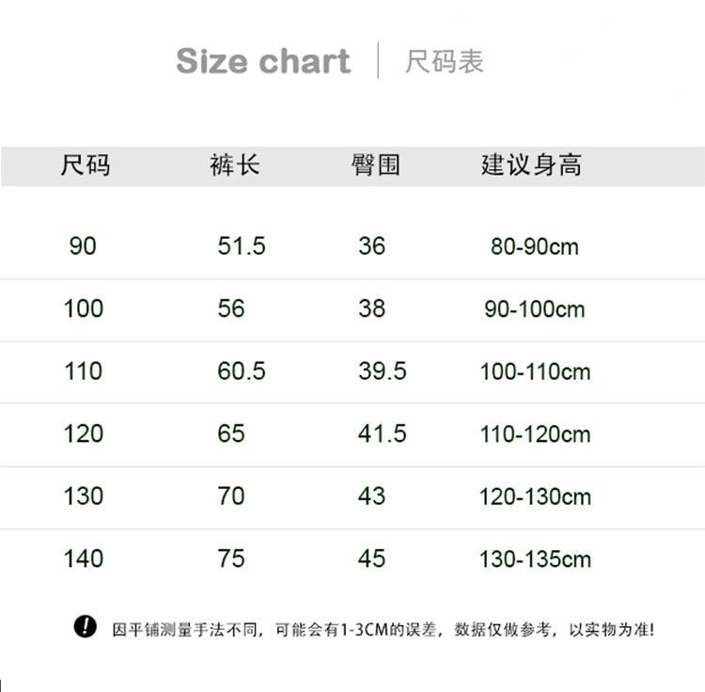Click the 80-90cm height cell

click(535, 246)
